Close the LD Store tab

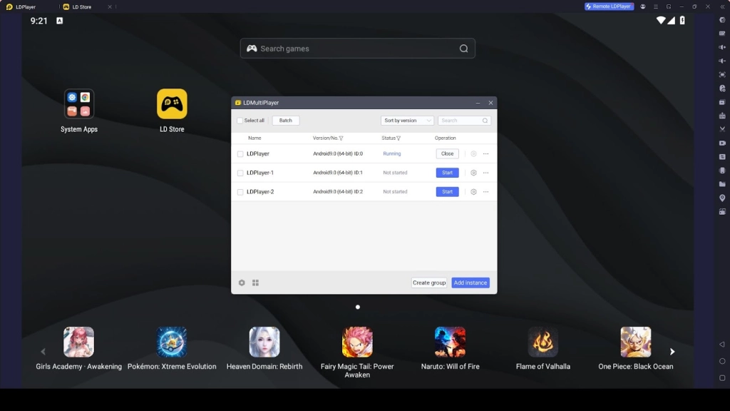[110, 7]
